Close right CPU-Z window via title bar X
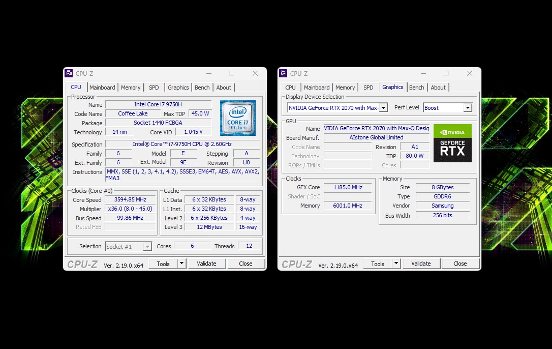The width and height of the screenshot is (552, 349). 470,73
